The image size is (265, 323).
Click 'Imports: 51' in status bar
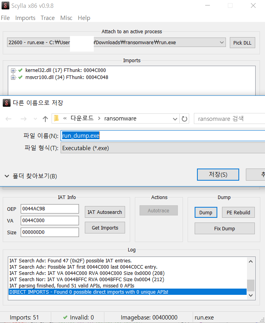[24, 318]
